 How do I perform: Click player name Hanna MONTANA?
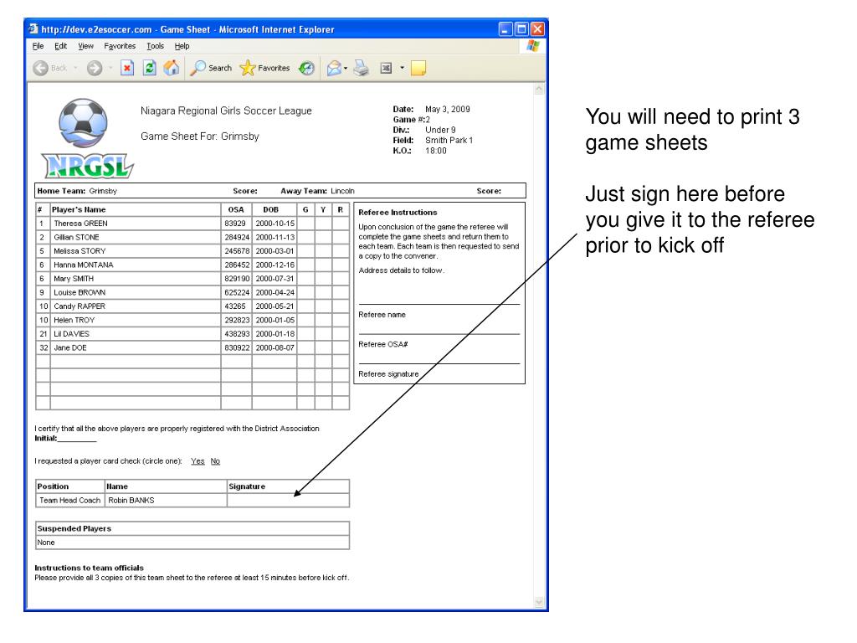tap(83, 265)
